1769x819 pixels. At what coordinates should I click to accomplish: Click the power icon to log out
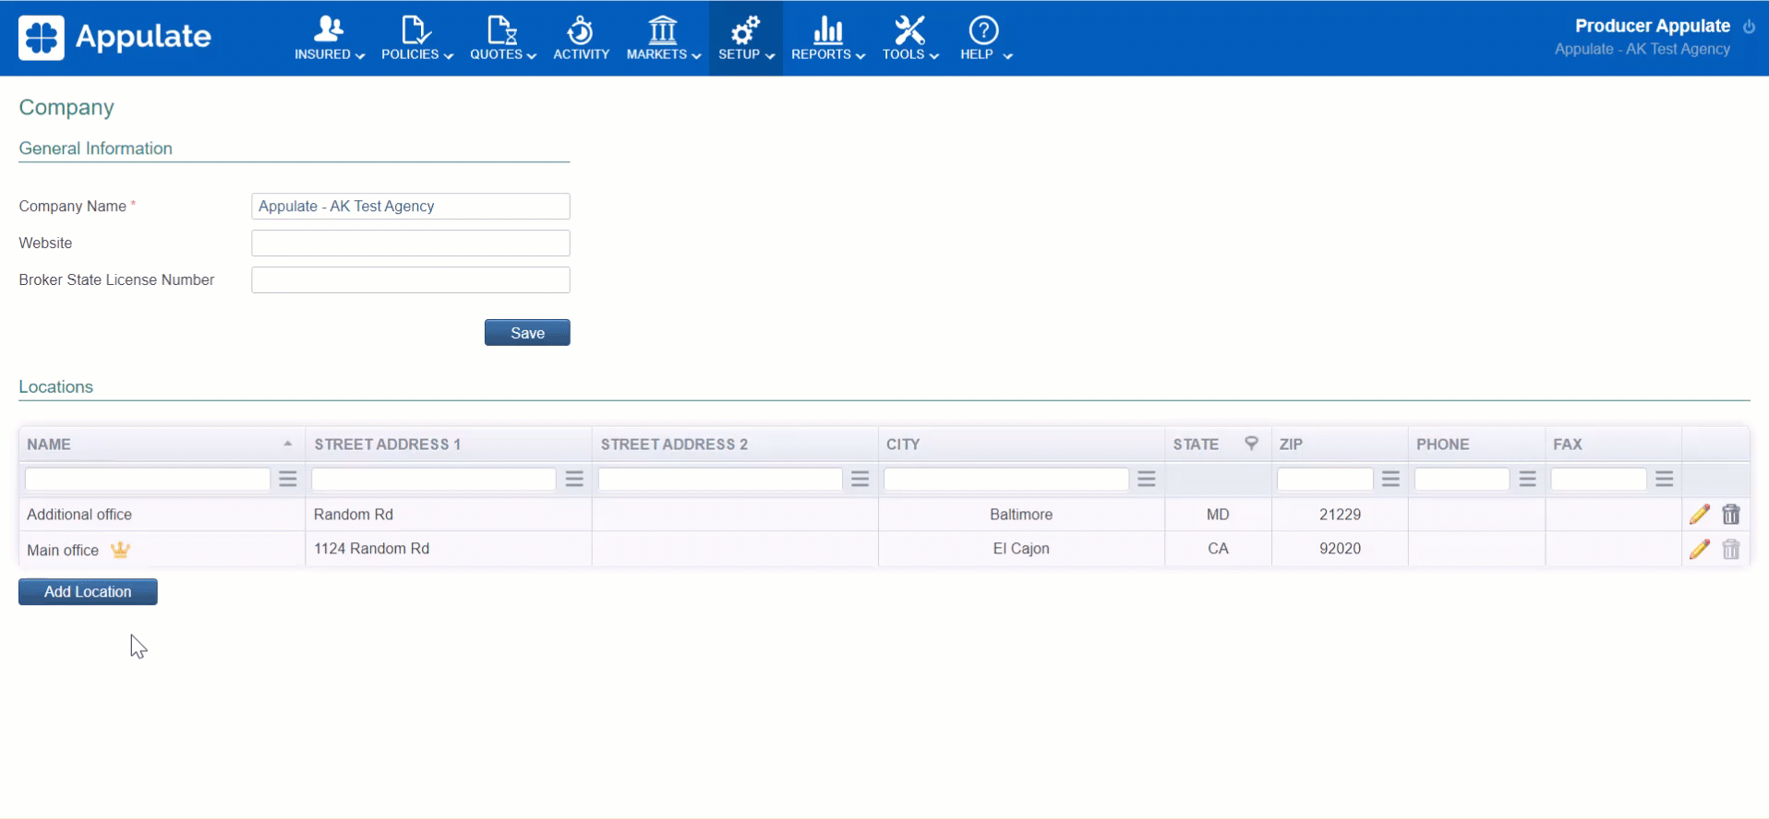[1749, 27]
